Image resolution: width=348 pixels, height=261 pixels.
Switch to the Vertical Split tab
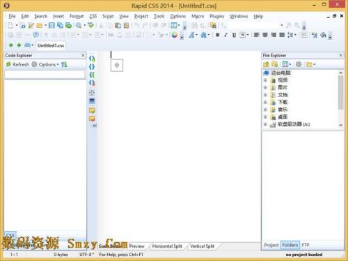click(x=202, y=246)
